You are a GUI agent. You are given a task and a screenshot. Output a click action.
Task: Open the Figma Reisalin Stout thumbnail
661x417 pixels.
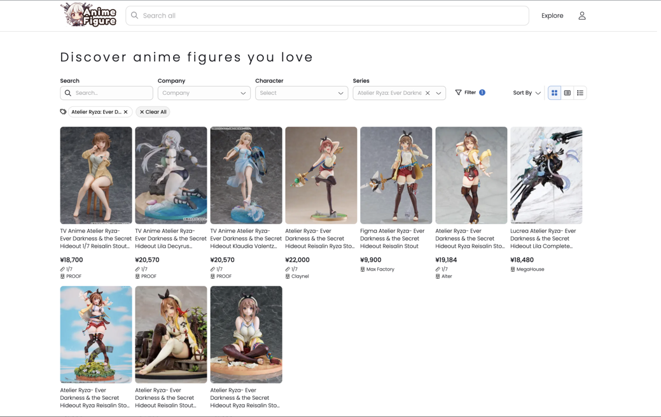pos(396,175)
